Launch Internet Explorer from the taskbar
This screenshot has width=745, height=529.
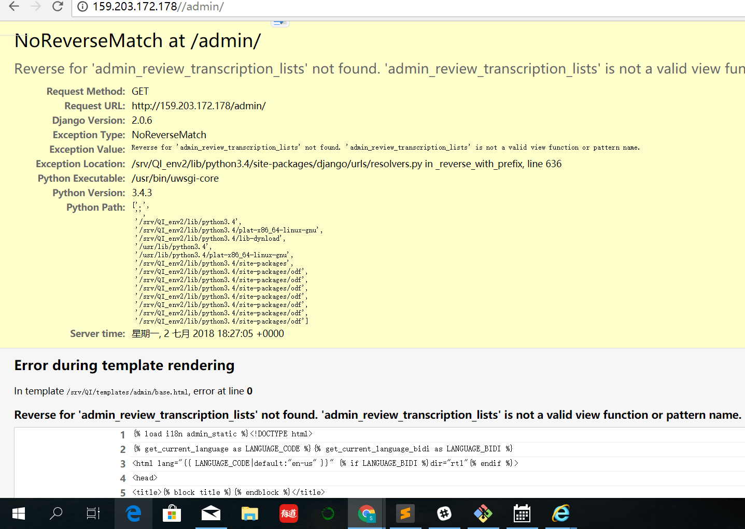tap(561, 513)
